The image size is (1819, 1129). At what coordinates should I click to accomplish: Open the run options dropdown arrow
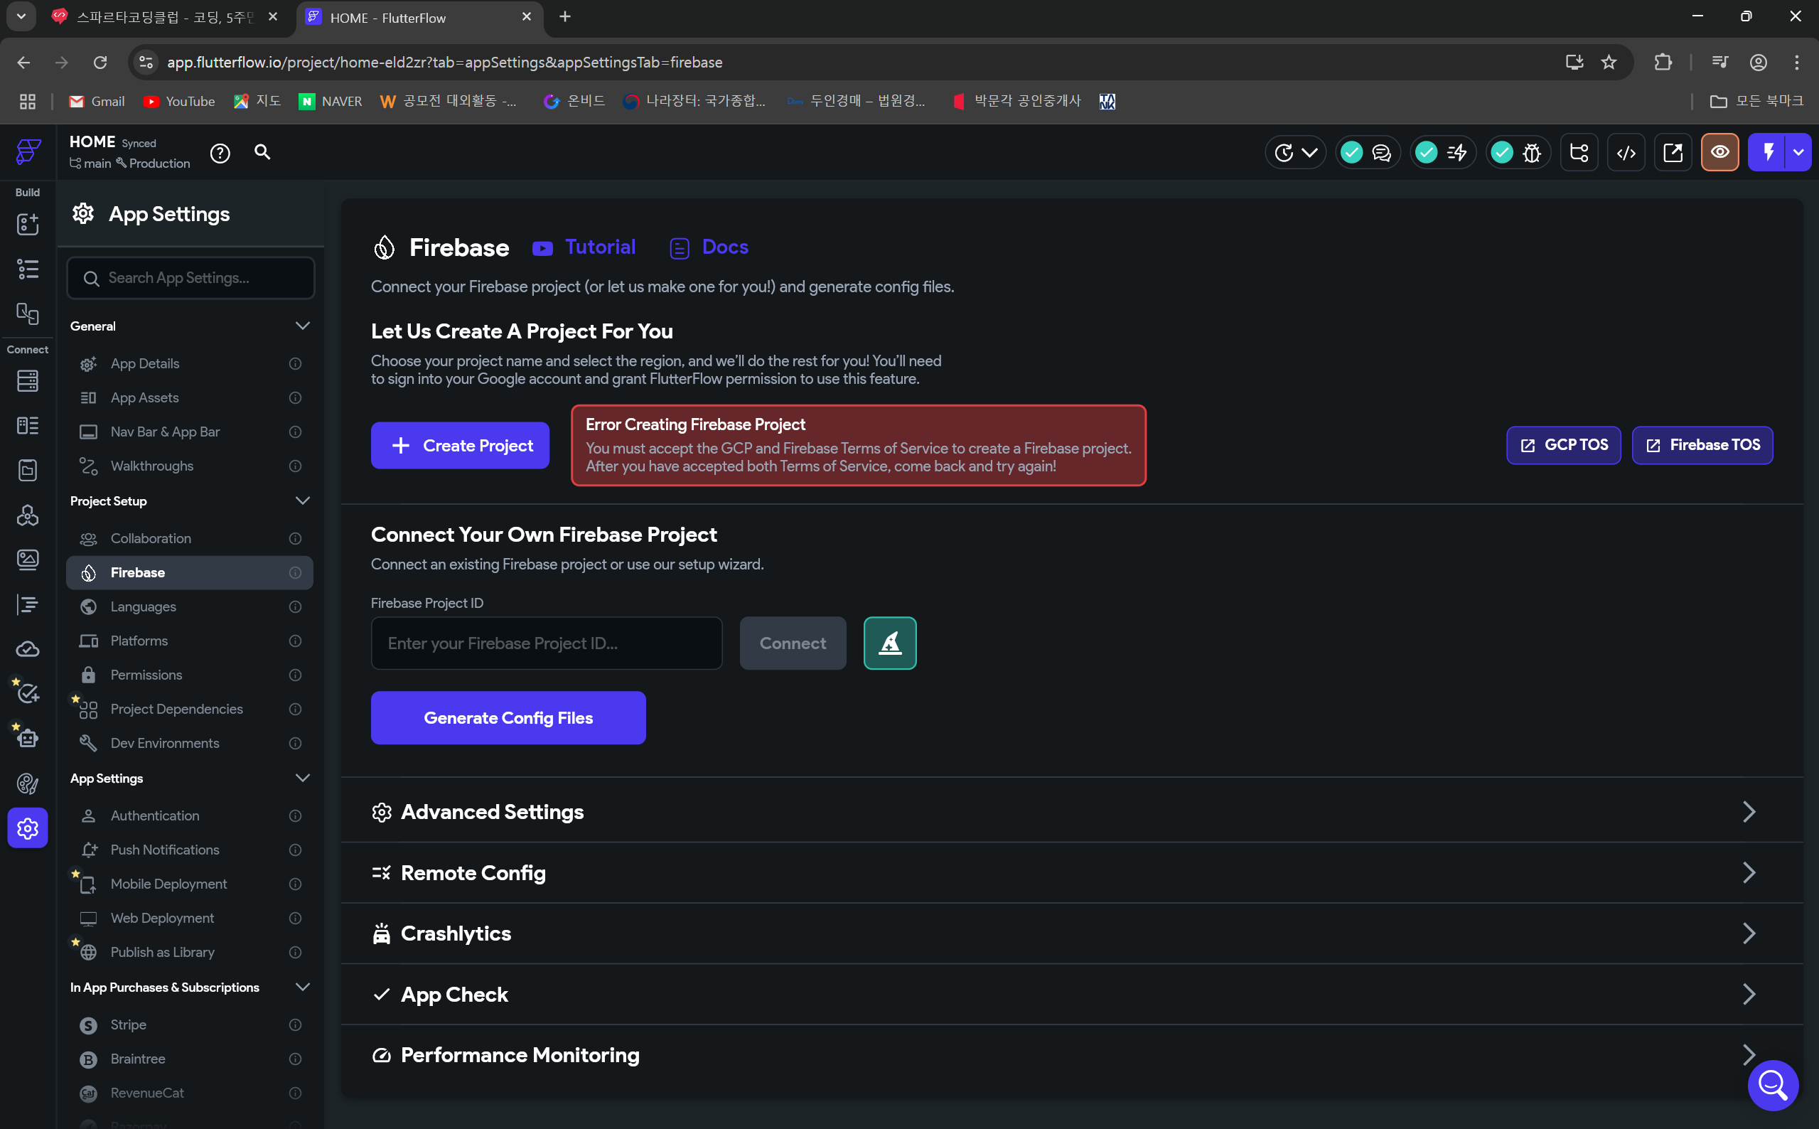1798,152
